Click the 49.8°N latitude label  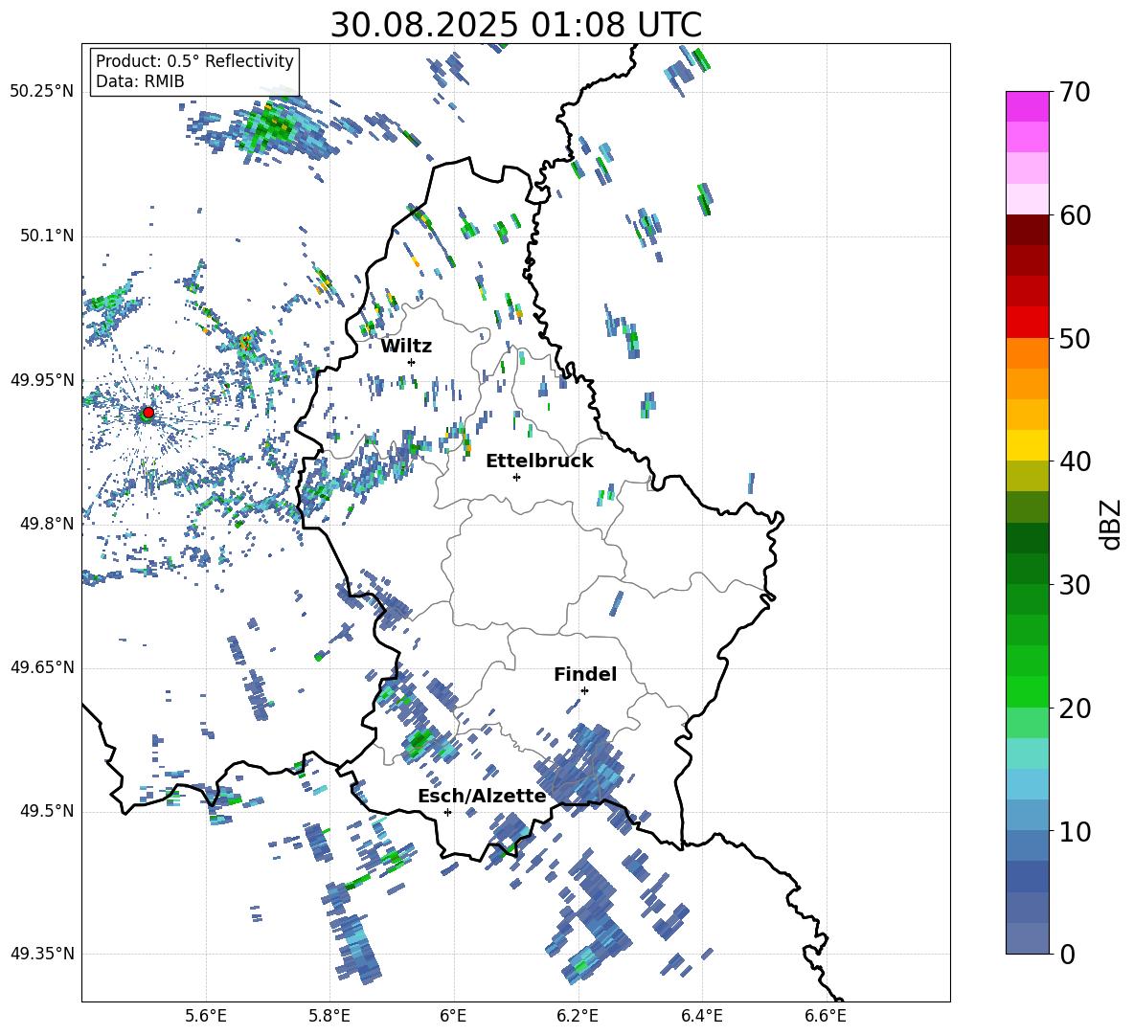click(x=47, y=524)
